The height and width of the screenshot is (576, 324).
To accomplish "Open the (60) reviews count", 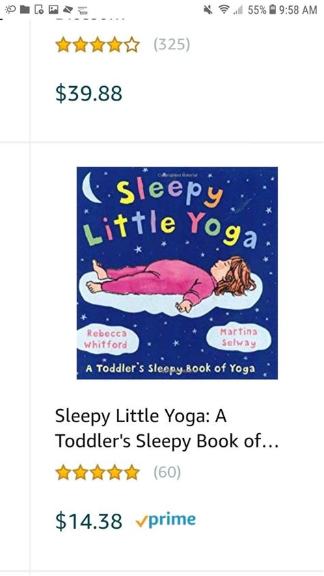I will (167, 472).
